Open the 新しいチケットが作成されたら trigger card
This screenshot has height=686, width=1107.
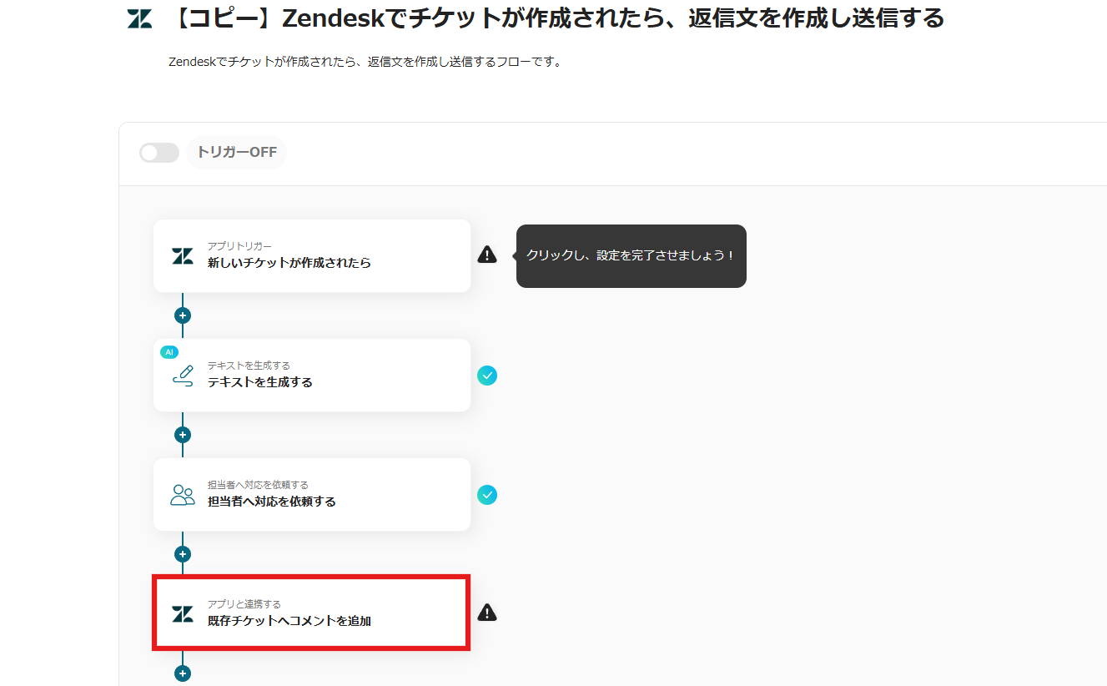312,255
